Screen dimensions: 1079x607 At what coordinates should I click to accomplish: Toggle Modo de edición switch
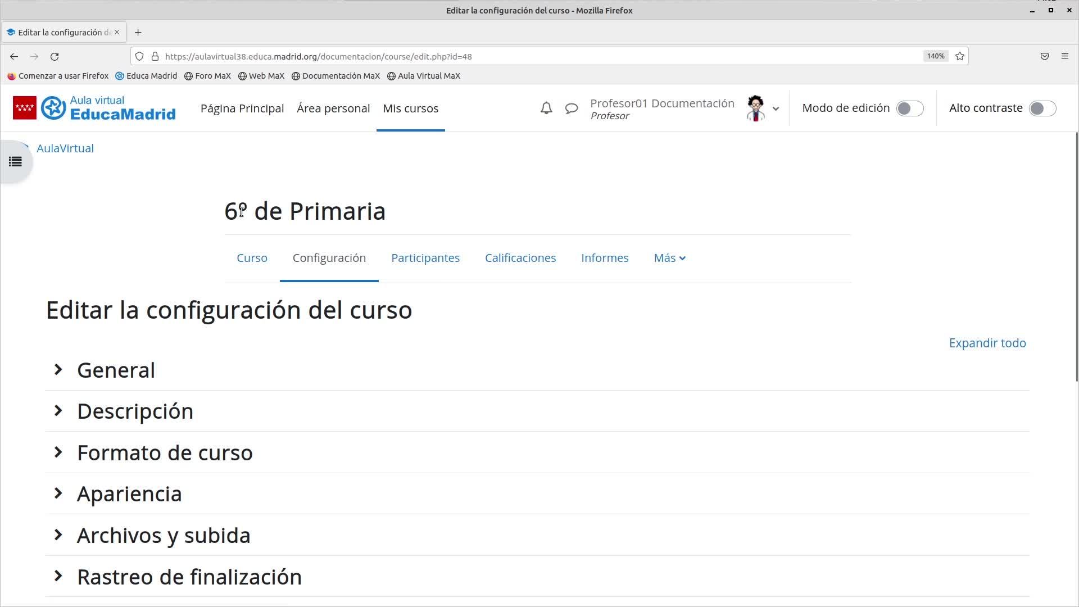coord(909,108)
